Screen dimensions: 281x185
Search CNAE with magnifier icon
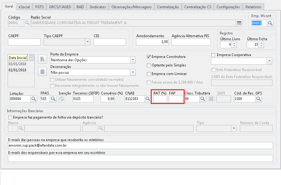(x=147, y=99)
